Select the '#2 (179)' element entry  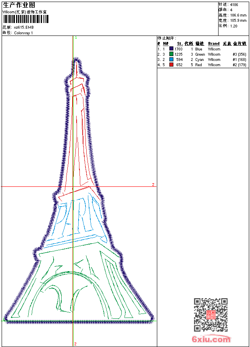[240, 65]
